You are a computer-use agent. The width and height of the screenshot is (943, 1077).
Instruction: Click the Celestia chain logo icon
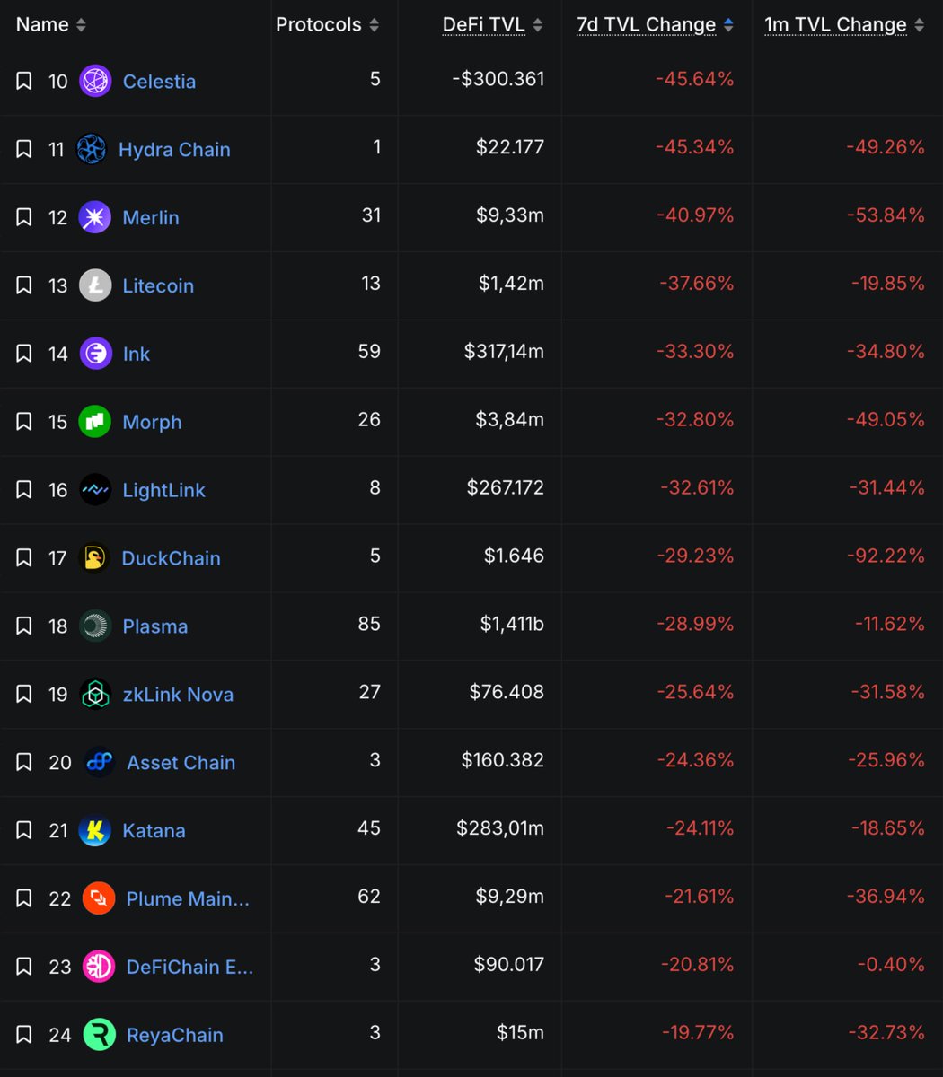(x=95, y=82)
